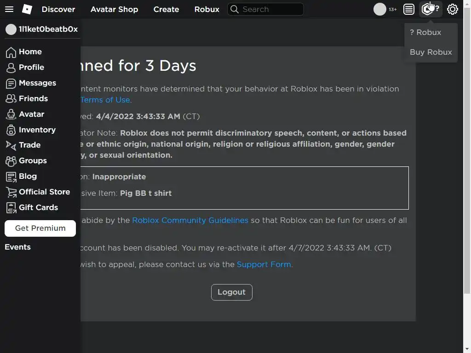Click the vertical page scrollbar
The width and height of the screenshot is (471, 353).
pos(467,156)
